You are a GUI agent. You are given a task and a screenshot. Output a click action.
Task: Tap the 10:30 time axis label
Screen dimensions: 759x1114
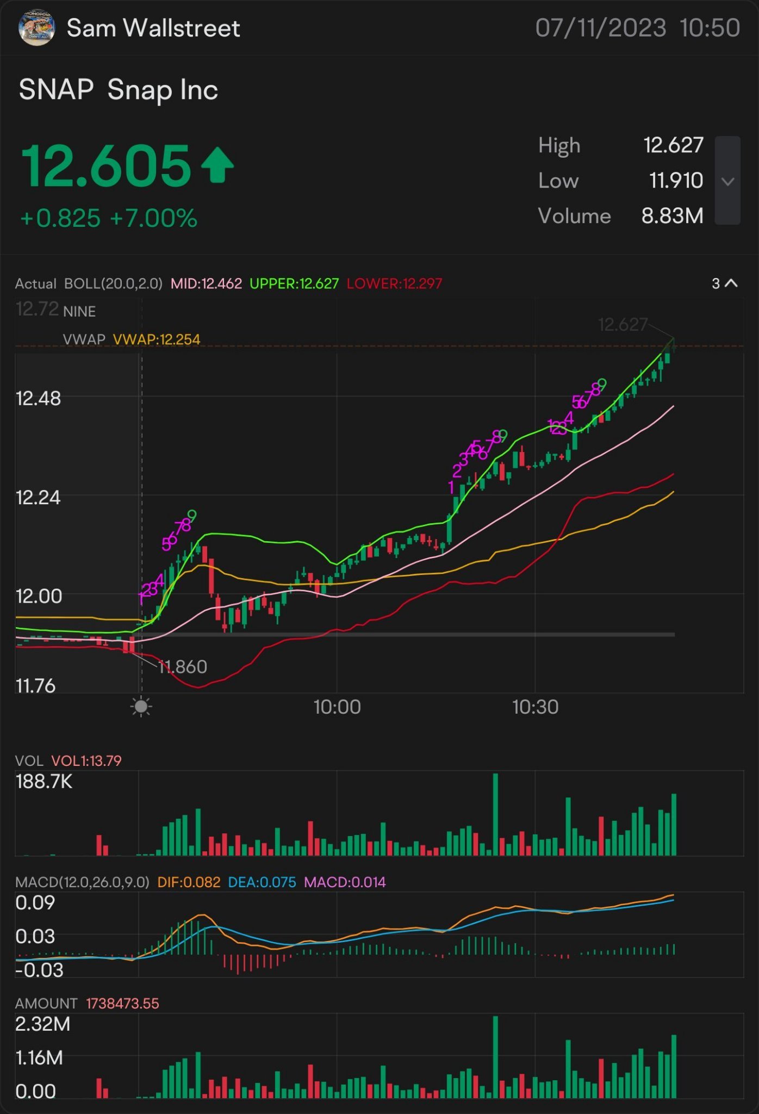[536, 707]
